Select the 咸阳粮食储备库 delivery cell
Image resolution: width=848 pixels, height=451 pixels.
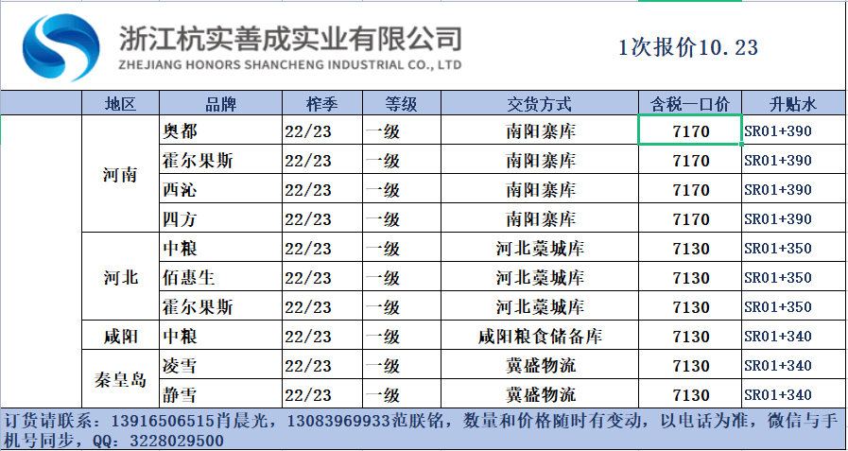[x=540, y=337]
